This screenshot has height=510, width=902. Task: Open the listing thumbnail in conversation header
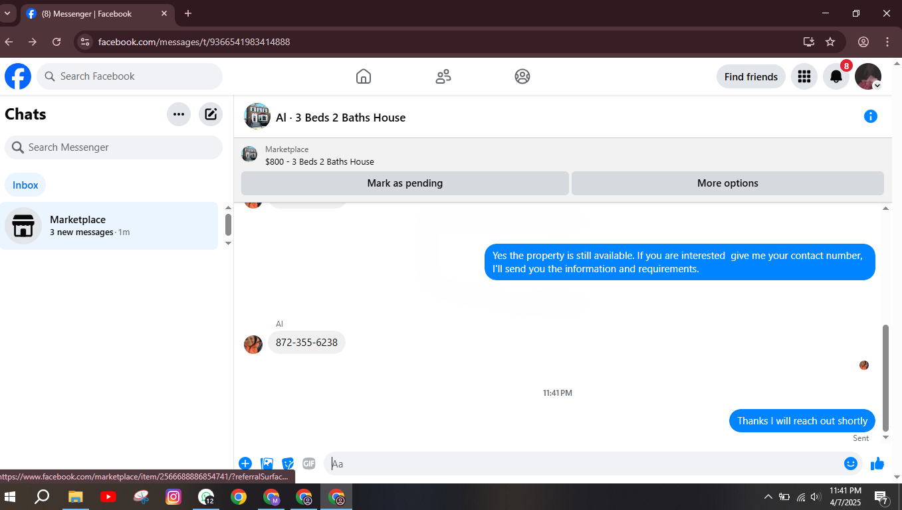click(x=257, y=116)
